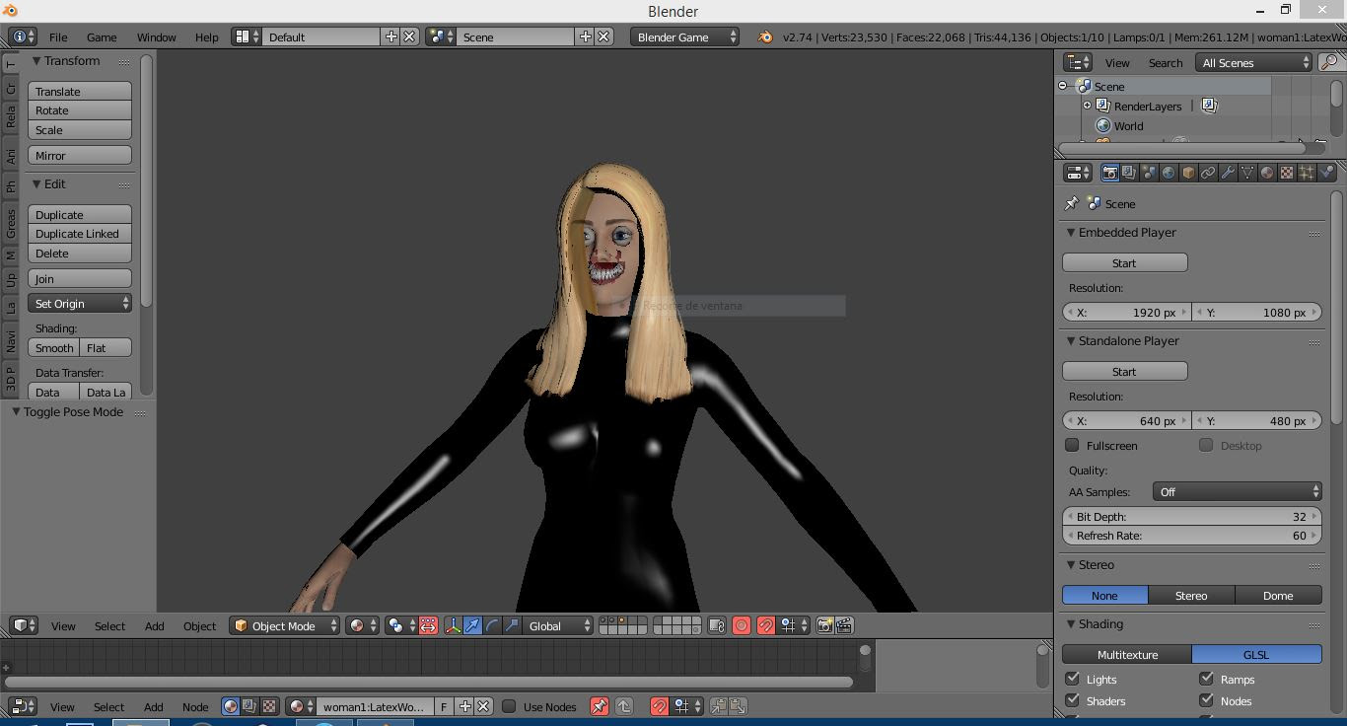The height and width of the screenshot is (726, 1347).
Task: Click the Smooth shading button
Action: click(x=54, y=347)
